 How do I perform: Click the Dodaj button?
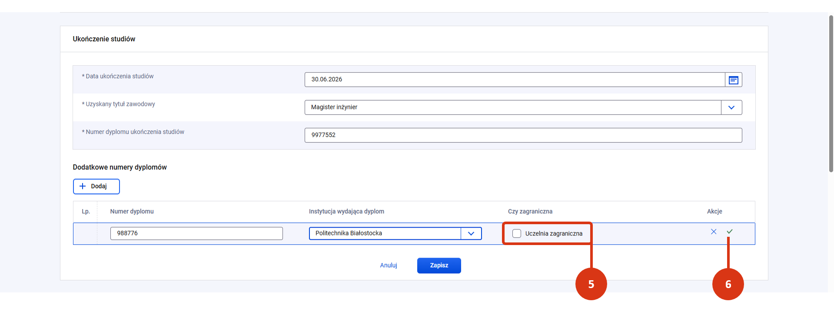96,186
